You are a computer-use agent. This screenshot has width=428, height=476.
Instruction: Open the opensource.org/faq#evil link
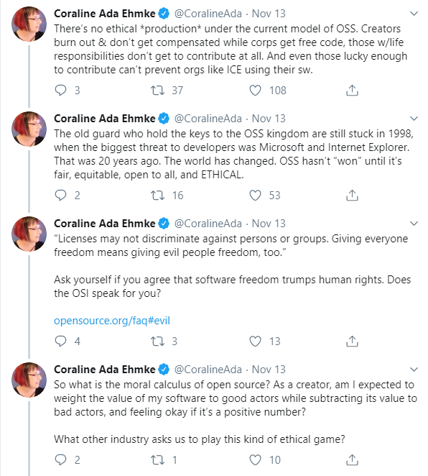pyautogui.click(x=112, y=321)
